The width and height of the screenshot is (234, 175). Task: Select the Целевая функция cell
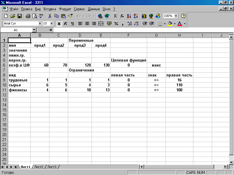pos(128,60)
